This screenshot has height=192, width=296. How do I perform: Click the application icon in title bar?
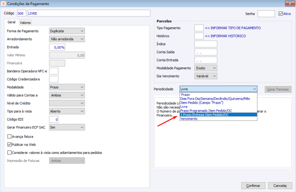3,4
